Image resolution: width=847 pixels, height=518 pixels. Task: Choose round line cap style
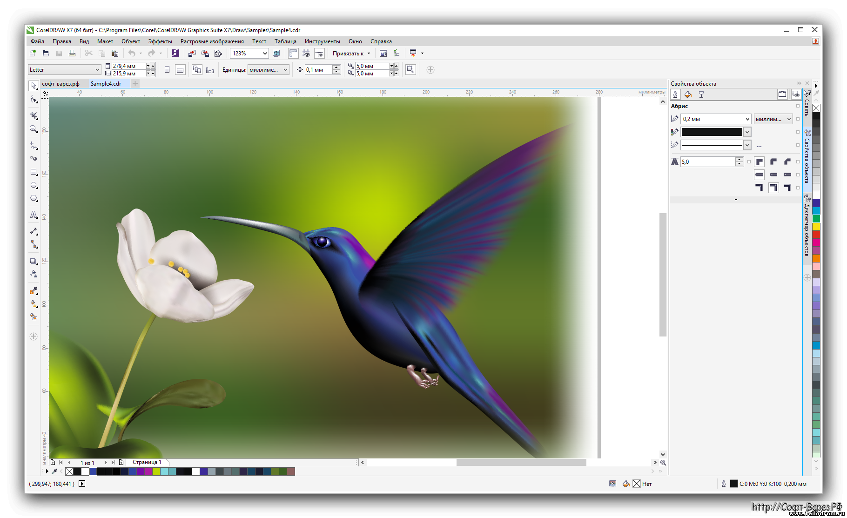pos(773,175)
